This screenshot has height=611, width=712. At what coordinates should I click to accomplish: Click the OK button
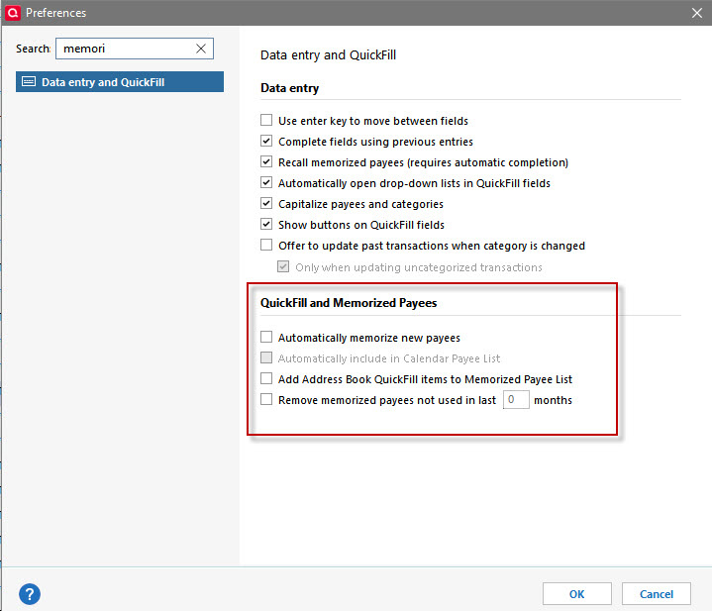point(576,594)
